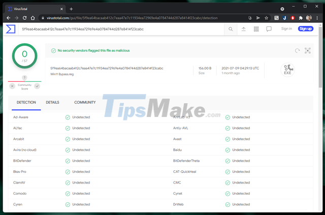Screen dimensions: 325x215
Task: Click the Sign in link
Action: (286, 29)
